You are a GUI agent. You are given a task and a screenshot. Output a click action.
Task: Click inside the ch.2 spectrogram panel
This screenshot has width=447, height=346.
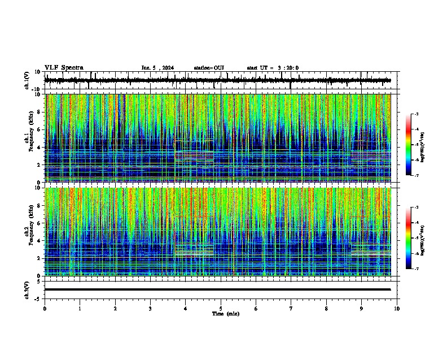pyautogui.click(x=218, y=232)
